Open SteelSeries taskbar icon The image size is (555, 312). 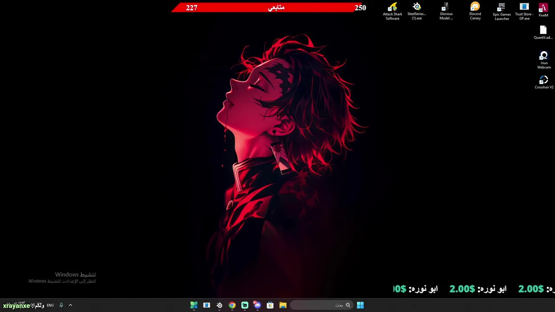coord(219,305)
